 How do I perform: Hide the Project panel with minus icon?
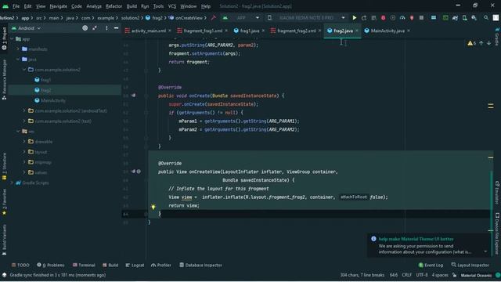(116, 28)
